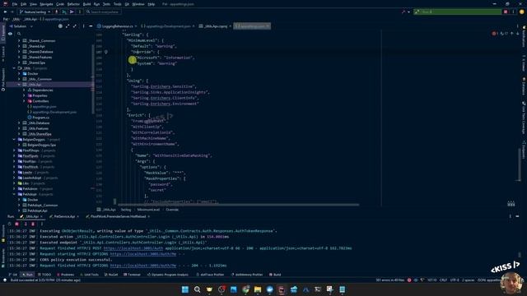Click the stop icon in top toolbar
The image size is (527, 296).
[x=506, y=12]
